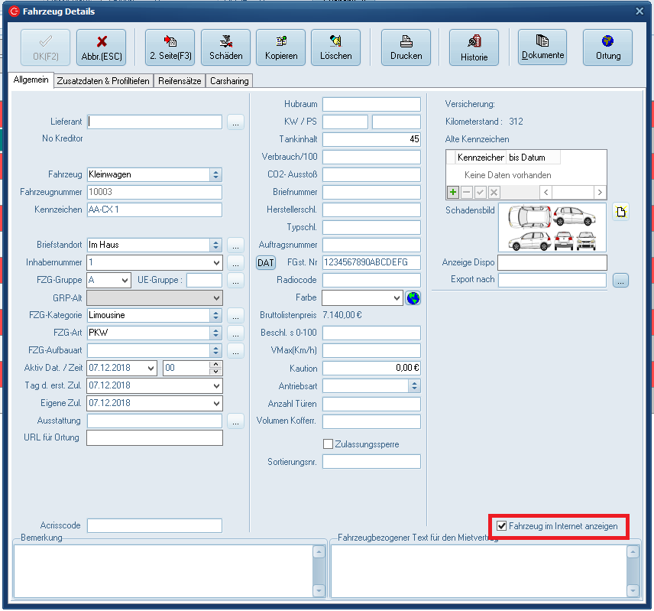Click the Löschen toolbar icon
This screenshot has height=611, width=654.
[335, 47]
